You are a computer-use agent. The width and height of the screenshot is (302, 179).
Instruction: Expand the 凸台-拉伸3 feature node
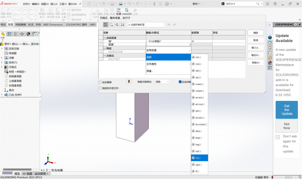pyautogui.click(x=2, y=95)
